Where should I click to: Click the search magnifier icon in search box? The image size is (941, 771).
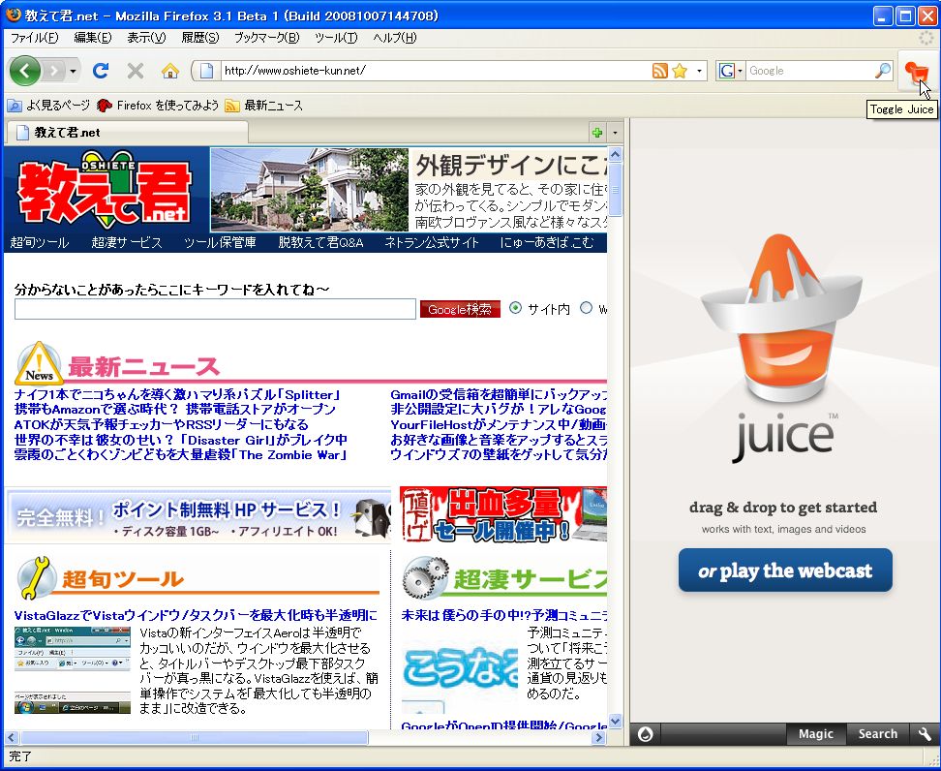coord(883,71)
